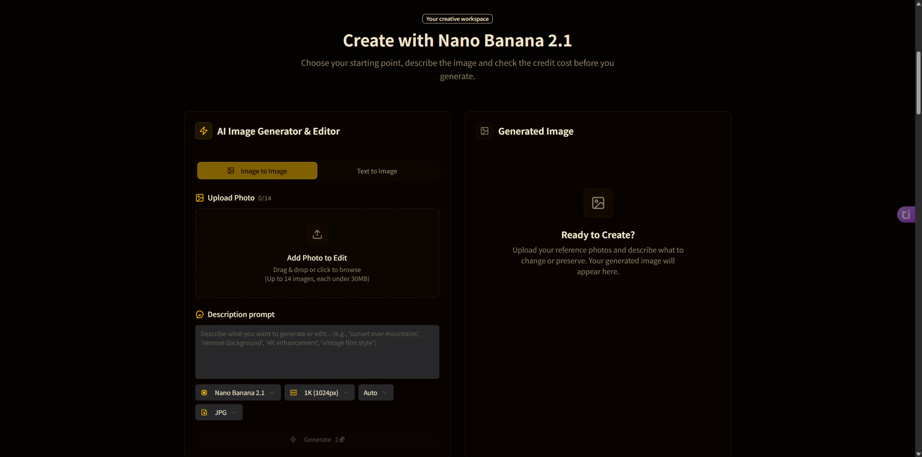
Task: Click the Description prompt label
Action: [x=241, y=315]
